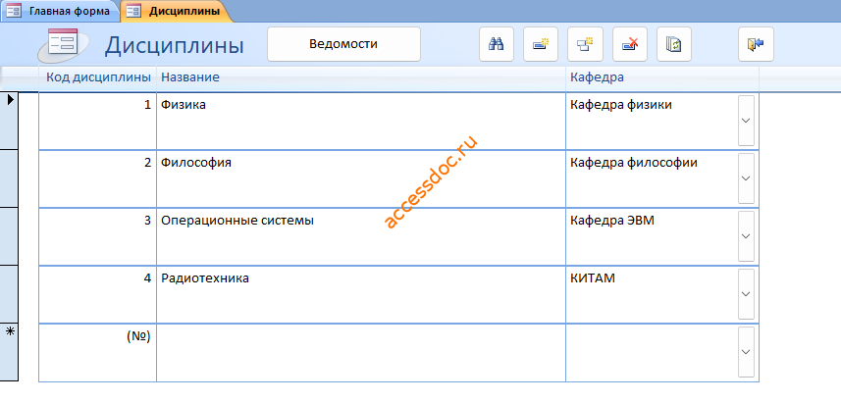The image size is (841, 403).
Task: Click the Операционные системы name field
Action: [361, 237]
